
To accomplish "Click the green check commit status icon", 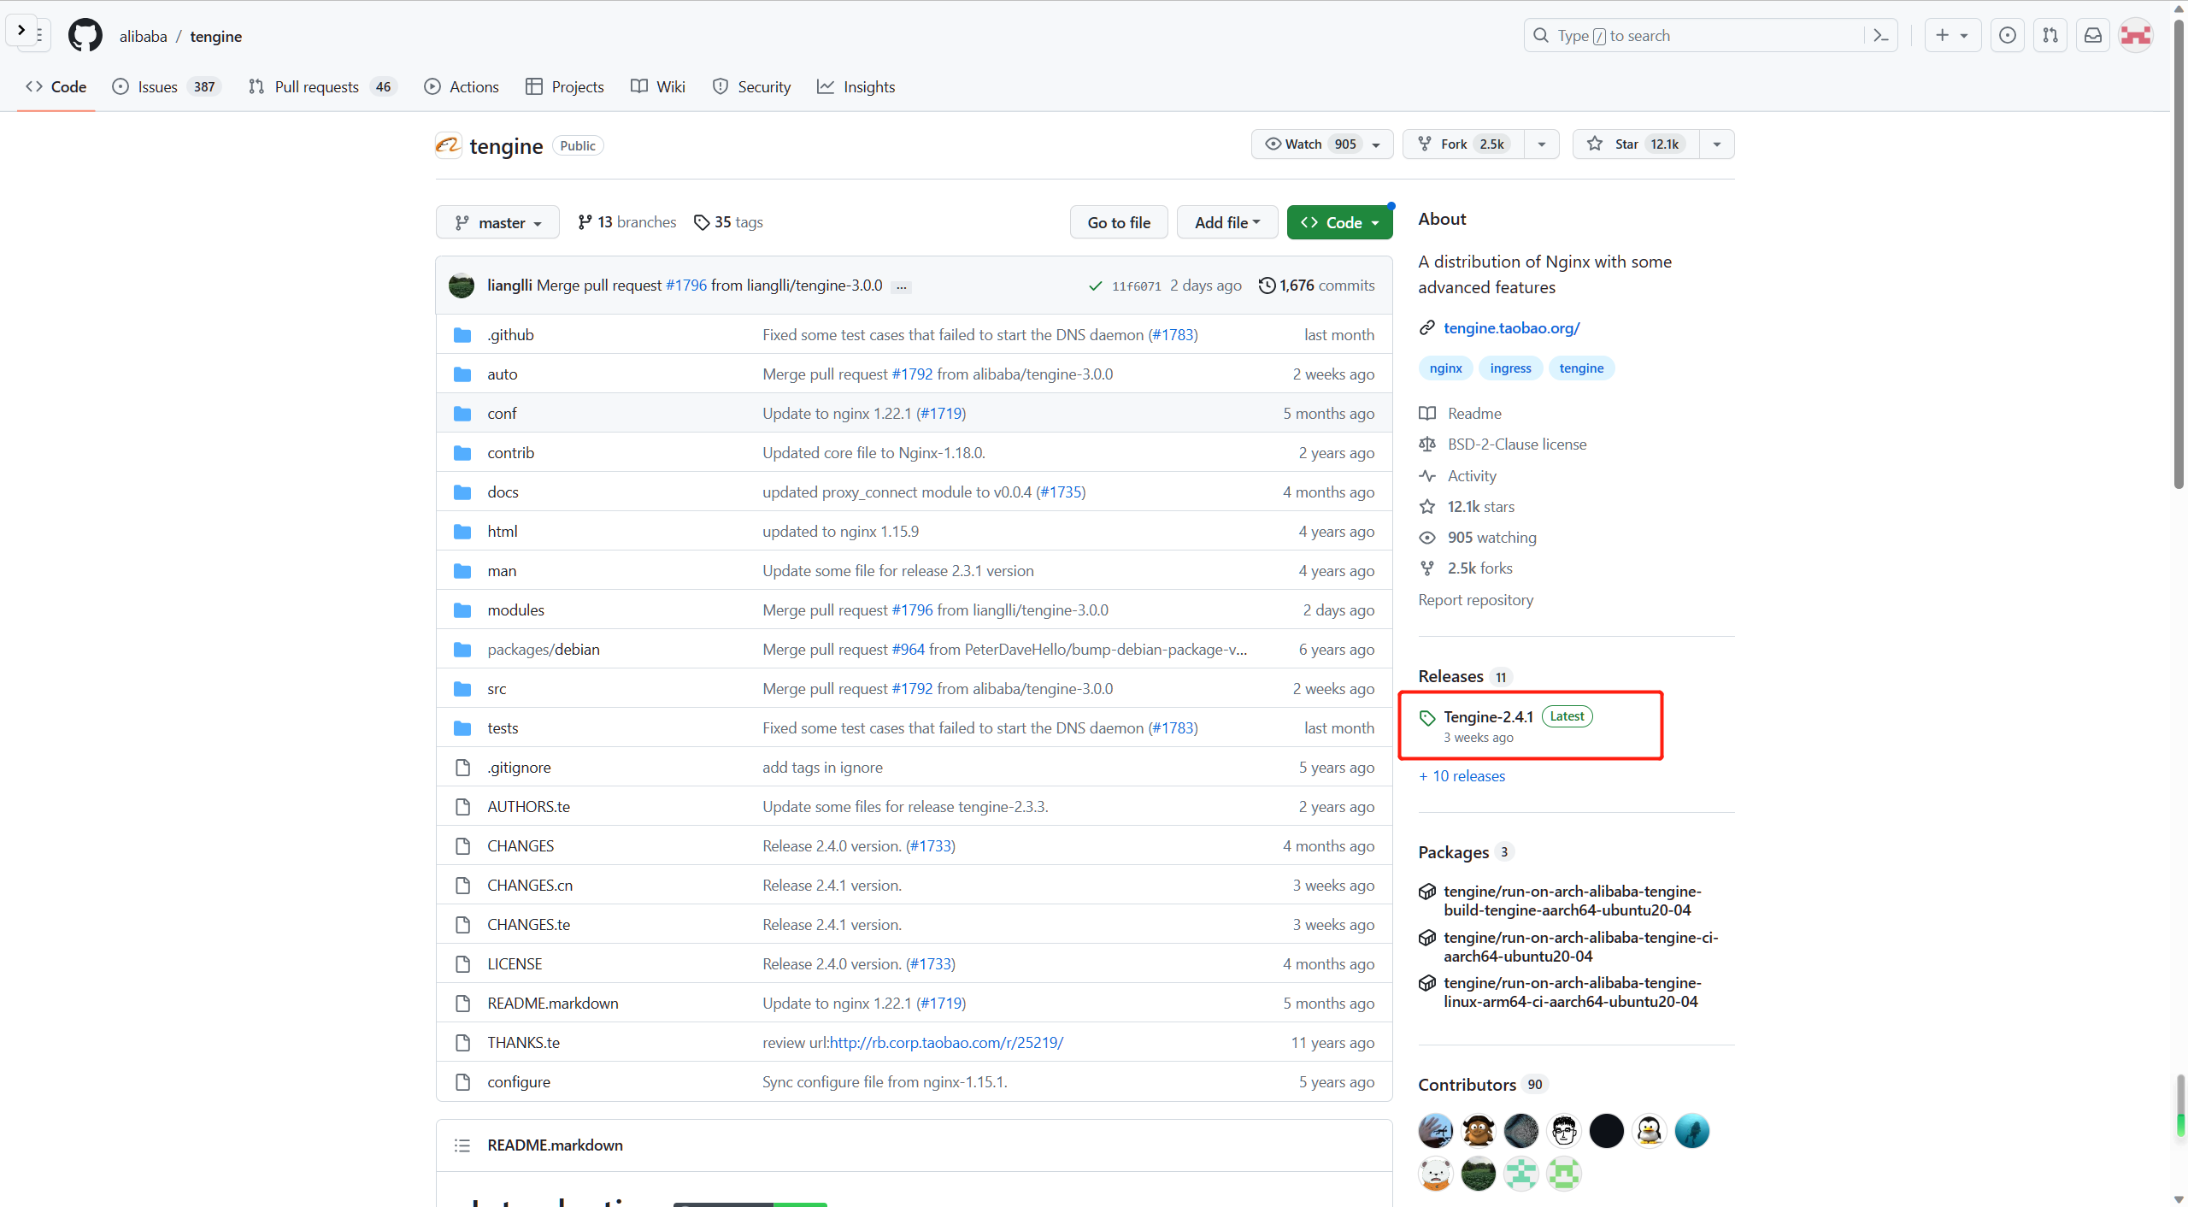I will point(1095,286).
